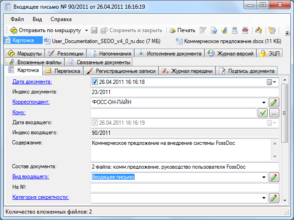
Task: Expand the Категория секретности dropdown arrow
Action: click(x=264, y=198)
